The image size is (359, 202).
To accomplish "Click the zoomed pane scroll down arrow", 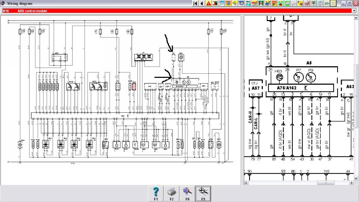I will point(356,178).
